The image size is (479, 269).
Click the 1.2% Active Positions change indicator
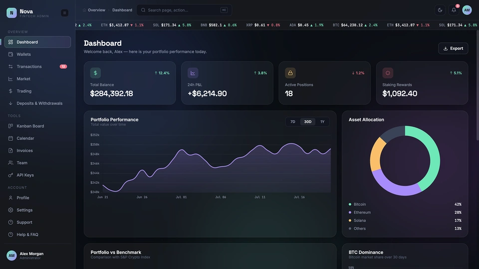[x=358, y=73]
